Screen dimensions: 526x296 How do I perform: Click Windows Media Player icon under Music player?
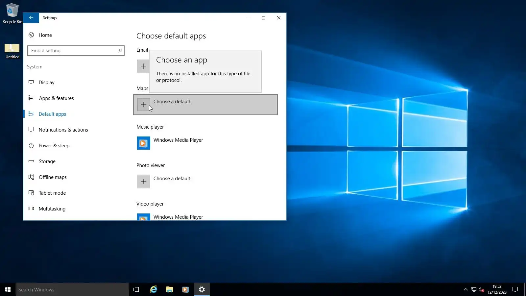pyautogui.click(x=144, y=143)
